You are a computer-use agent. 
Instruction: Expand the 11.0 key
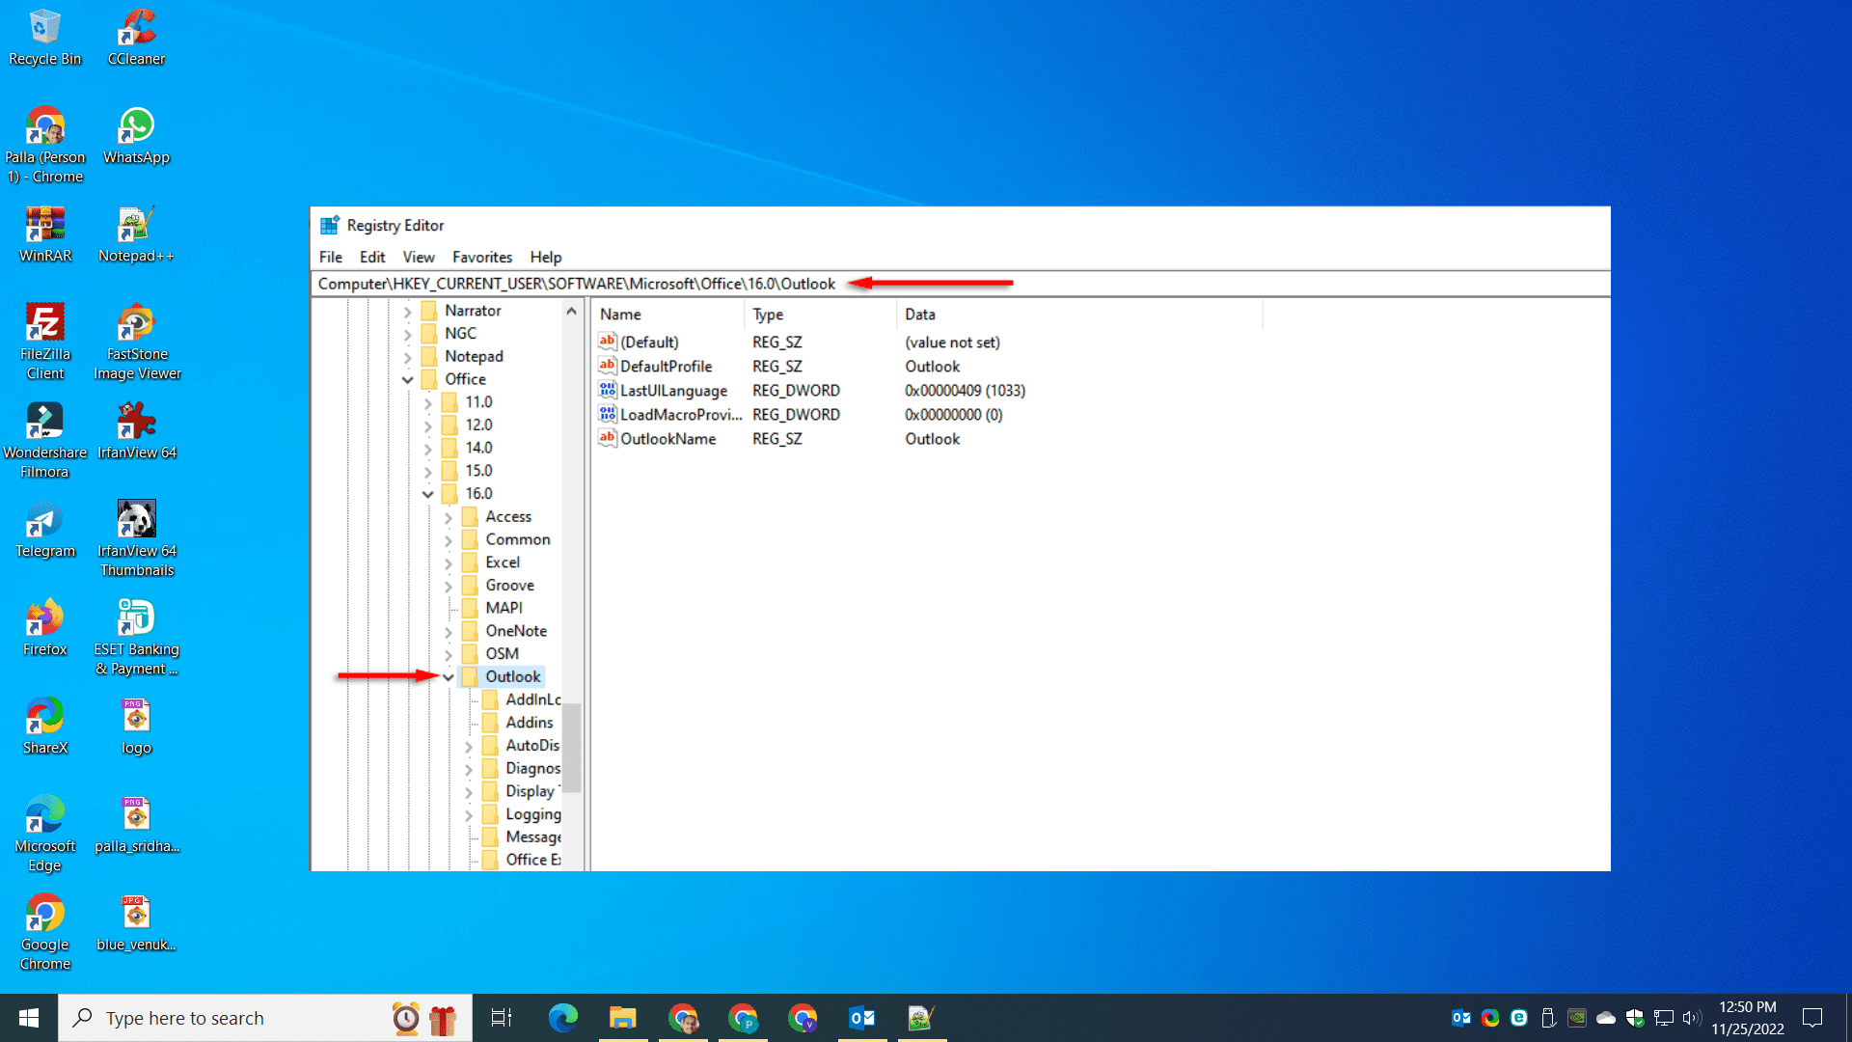(x=427, y=402)
